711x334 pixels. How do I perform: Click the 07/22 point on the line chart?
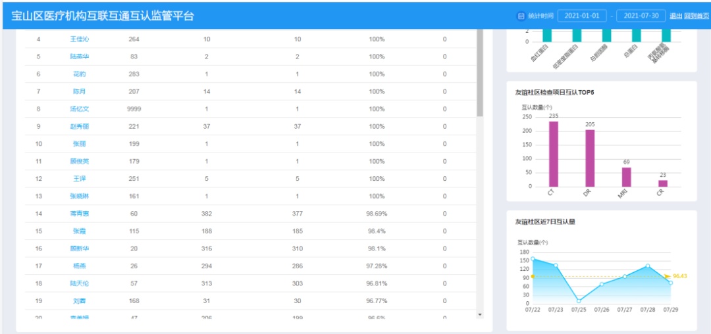pos(533,259)
